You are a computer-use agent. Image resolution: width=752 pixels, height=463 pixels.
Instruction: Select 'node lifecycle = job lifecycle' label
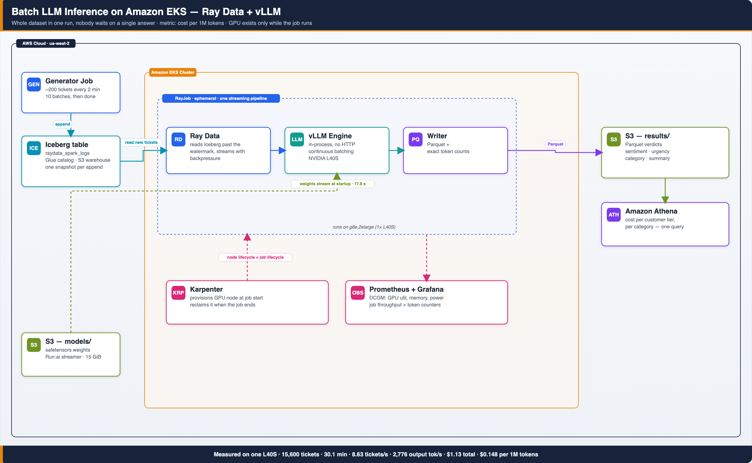[255, 258]
